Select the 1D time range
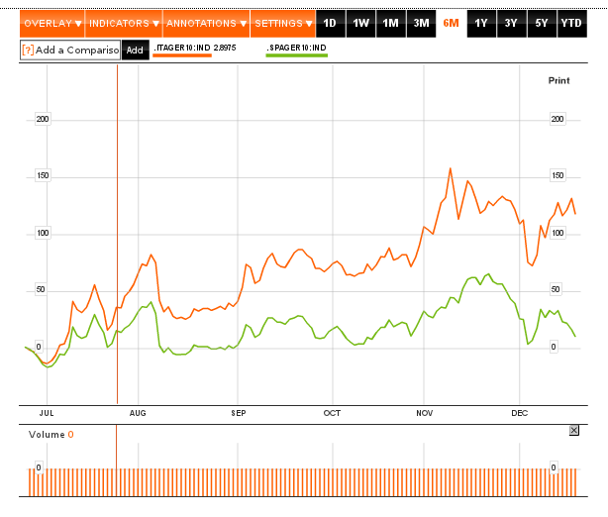The width and height of the screenshot is (608, 517). (330, 24)
